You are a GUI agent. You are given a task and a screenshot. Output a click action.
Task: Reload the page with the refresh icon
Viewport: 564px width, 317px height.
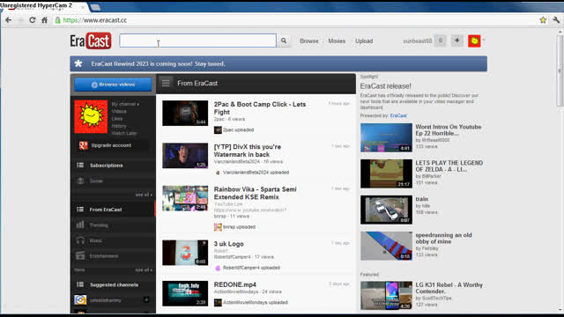point(33,20)
